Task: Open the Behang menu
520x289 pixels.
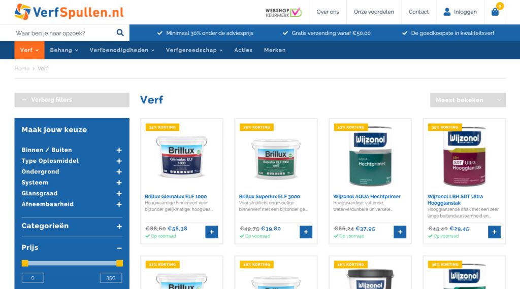Action: pyautogui.click(x=64, y=50)
